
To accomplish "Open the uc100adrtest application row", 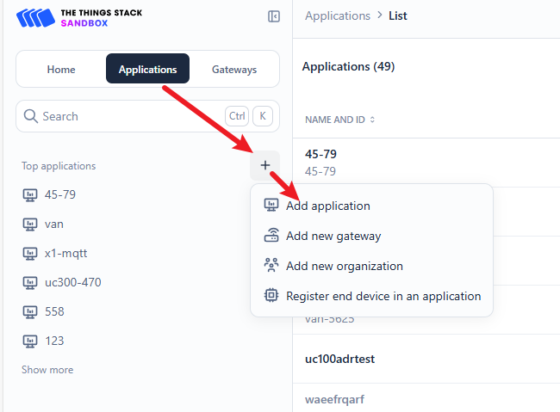I will tap(426, 359).
